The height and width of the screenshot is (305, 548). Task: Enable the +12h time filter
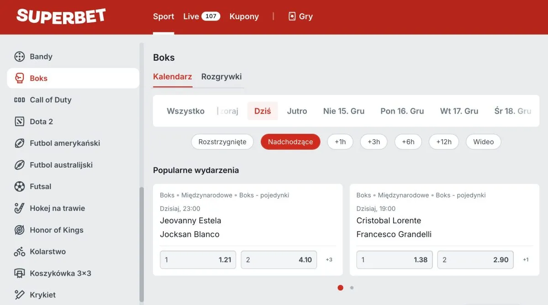[443, 142]
